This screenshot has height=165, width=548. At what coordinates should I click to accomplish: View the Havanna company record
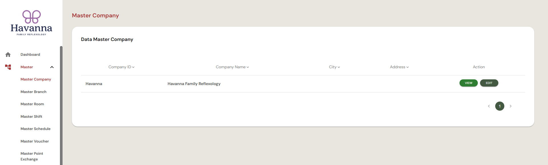tap(468, 83)
